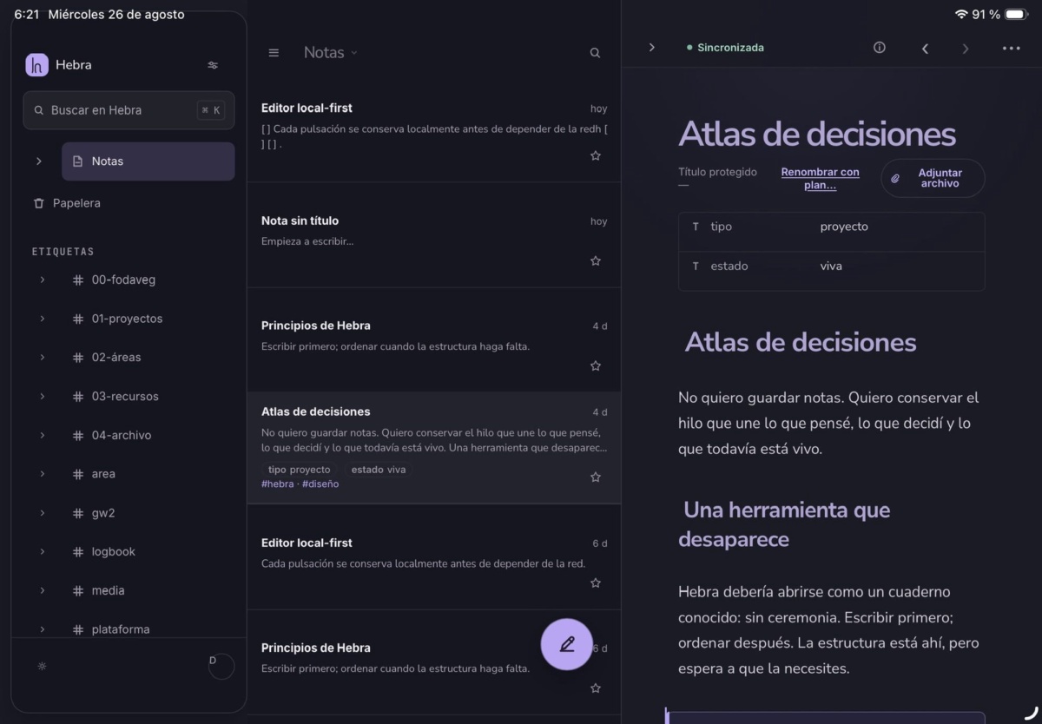Click the estado viva chip

(x=379, y=470)
